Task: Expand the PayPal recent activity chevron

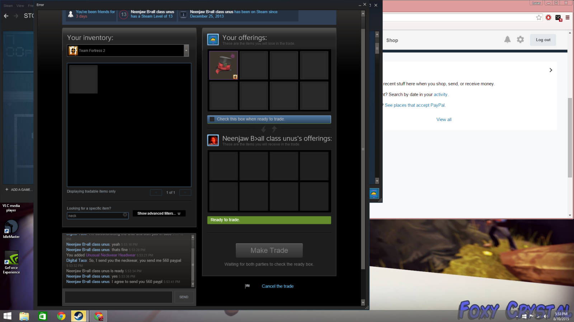Action: tap(551, 70)
